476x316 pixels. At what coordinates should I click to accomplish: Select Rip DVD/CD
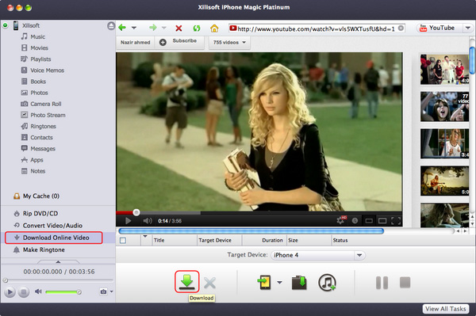(40, 213)
